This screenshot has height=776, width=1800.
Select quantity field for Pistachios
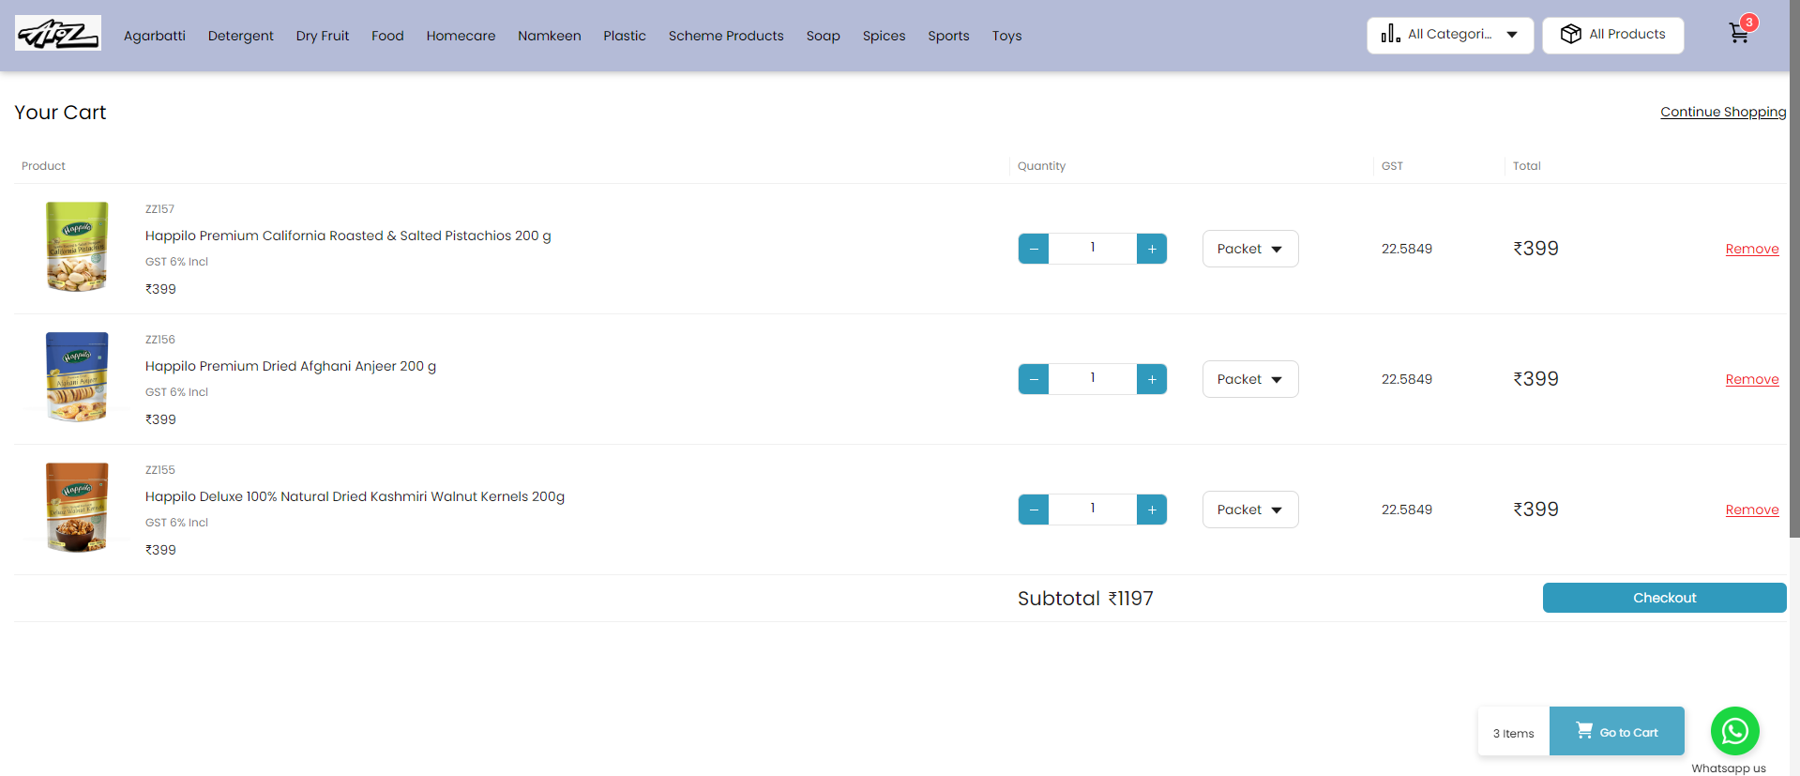click(x=1093, y=249)
